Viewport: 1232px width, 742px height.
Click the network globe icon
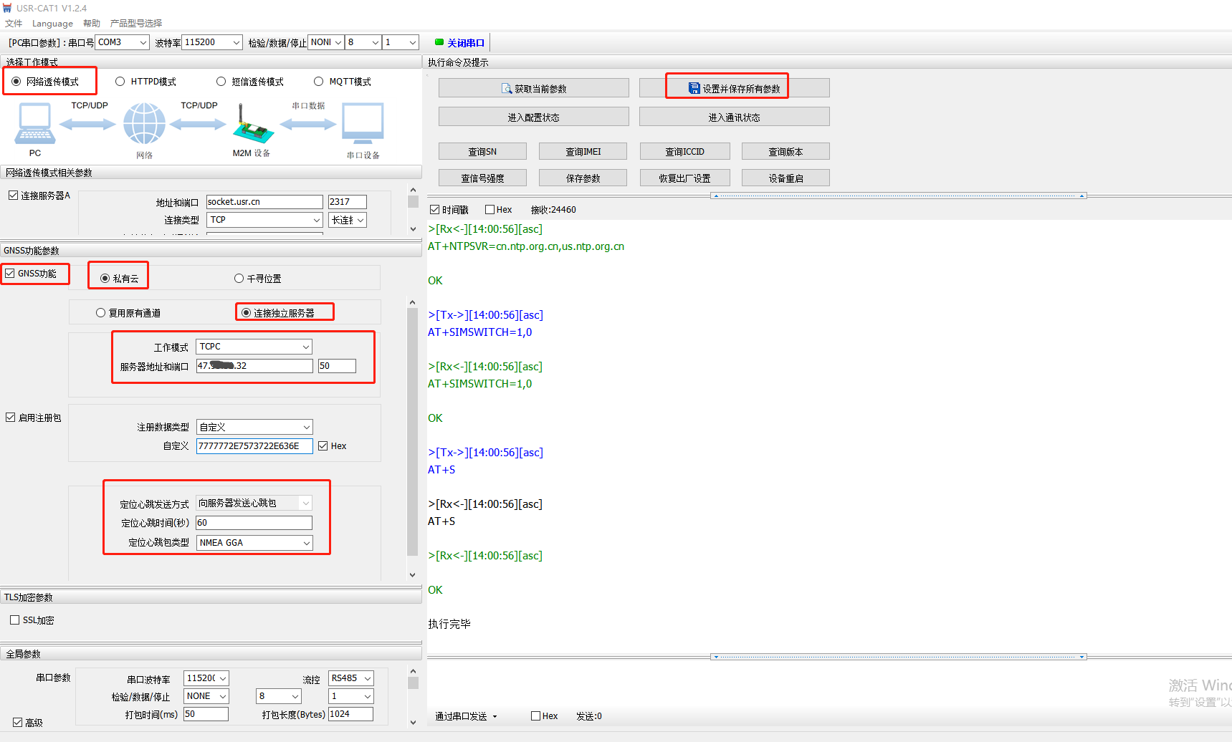click(144, 124)
